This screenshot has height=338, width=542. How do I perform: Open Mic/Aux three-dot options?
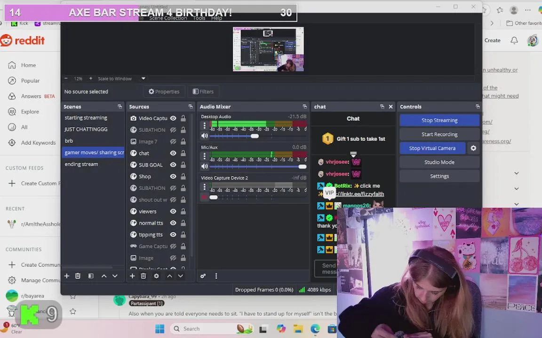[x=204, y=155]
